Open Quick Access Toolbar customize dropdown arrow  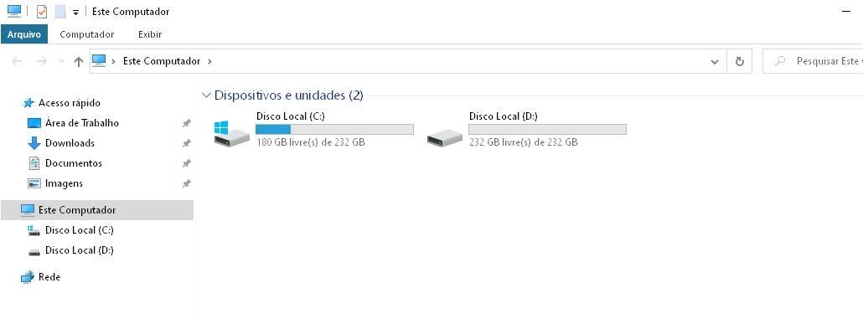click(76, 13)
